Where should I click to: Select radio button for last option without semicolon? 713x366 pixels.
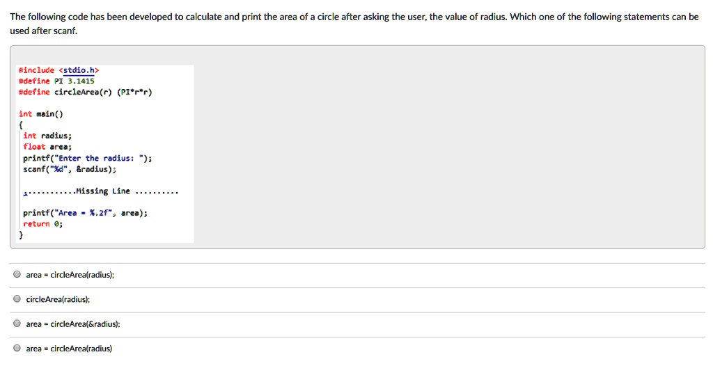tap(17, 349)
